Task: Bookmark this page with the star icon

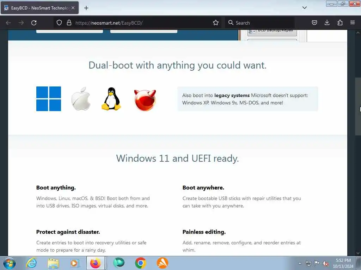Action: point(216,23)
